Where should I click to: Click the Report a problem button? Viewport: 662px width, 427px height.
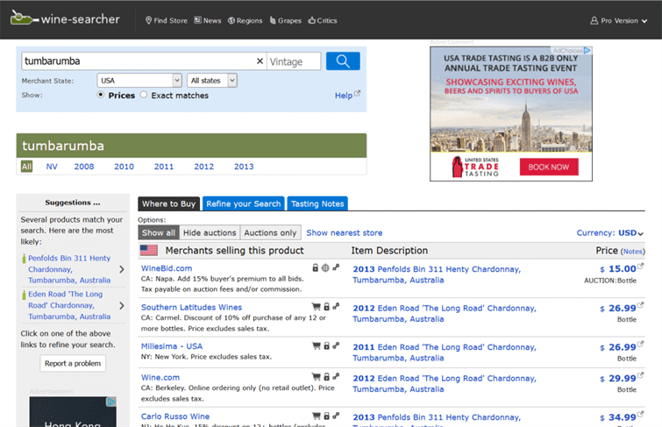coord(73,363)
